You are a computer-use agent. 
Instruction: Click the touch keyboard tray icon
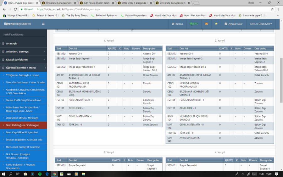(x=254, y=174)
